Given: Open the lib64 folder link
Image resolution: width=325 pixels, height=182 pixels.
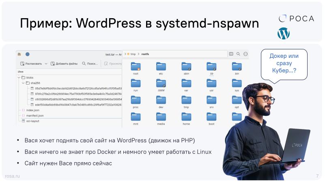Looking at the screenshot, I should 161,83.
